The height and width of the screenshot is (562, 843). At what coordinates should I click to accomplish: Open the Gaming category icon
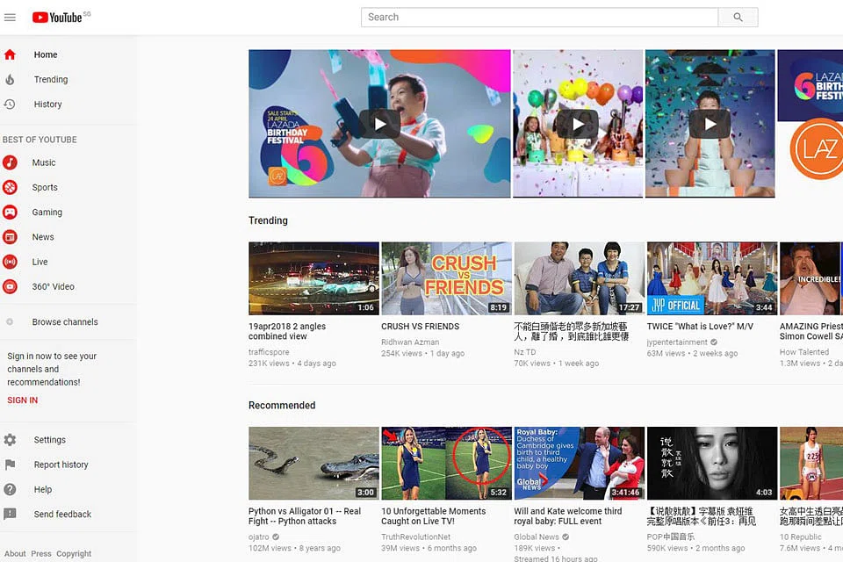[x=10, y=212]
